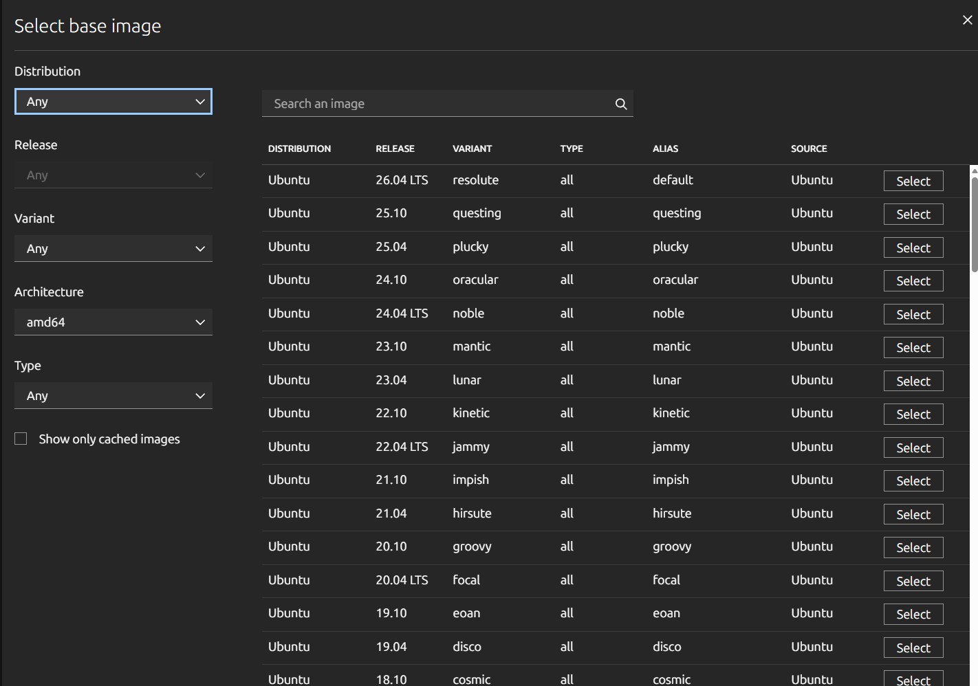The width and height of the screenshot is (978, 686).
Task: Click the 'Show only cached images' label
Action: click(109, 439)
